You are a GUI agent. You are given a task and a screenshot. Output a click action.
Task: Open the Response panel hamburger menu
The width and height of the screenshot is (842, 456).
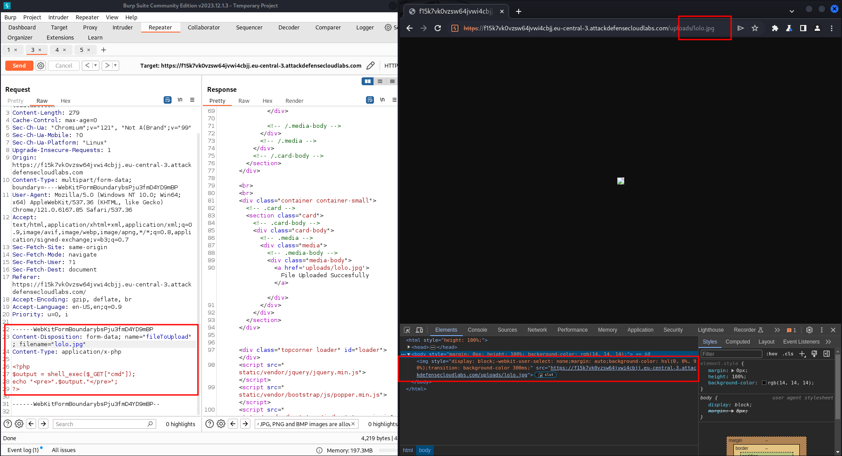394,100
